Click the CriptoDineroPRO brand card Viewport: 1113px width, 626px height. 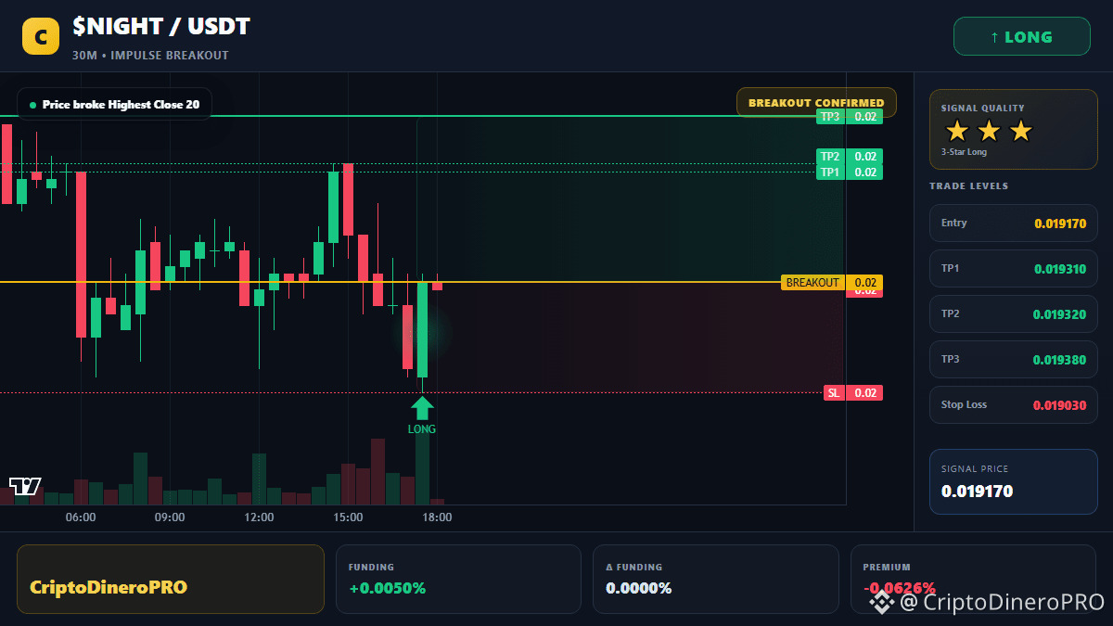(x=171, y=579)
